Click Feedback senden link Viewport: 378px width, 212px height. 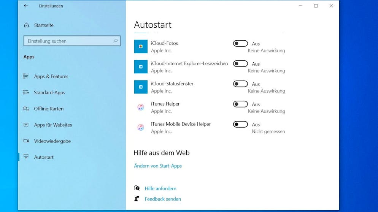tap(163, 199)
